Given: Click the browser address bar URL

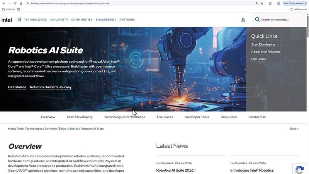Looking at the screenshot, I should click(x=70, y=3).
